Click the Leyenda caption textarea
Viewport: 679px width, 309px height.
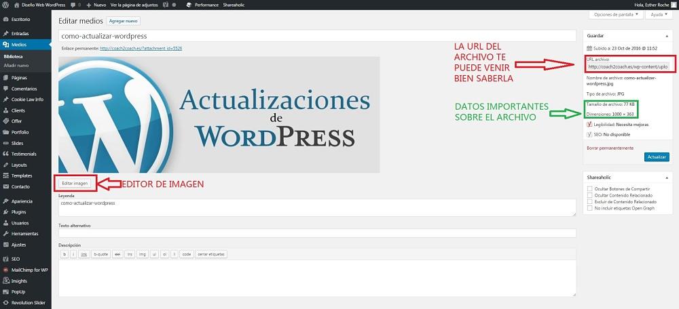(x=317, y=207)
